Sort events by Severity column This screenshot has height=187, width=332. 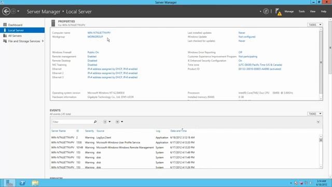click(x=89, y=131)
